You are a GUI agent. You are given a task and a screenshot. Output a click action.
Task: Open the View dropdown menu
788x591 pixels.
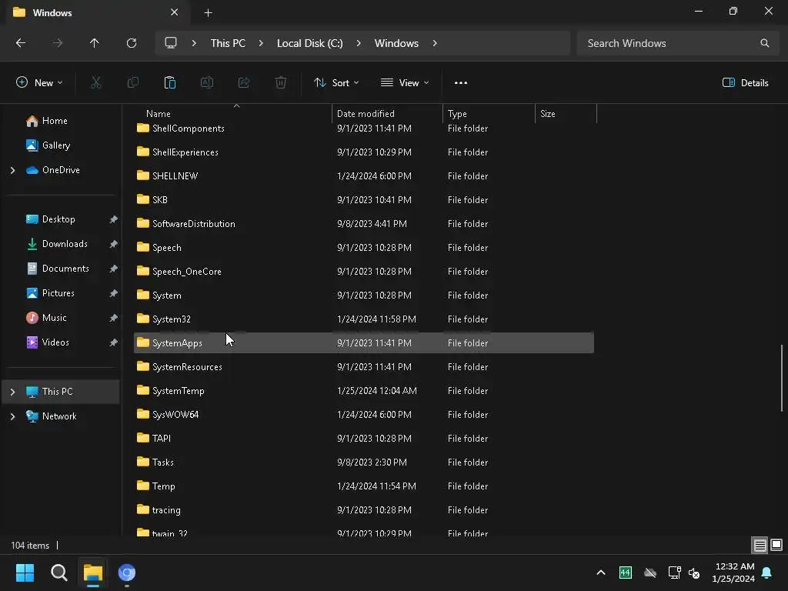(x=405, y=83)
